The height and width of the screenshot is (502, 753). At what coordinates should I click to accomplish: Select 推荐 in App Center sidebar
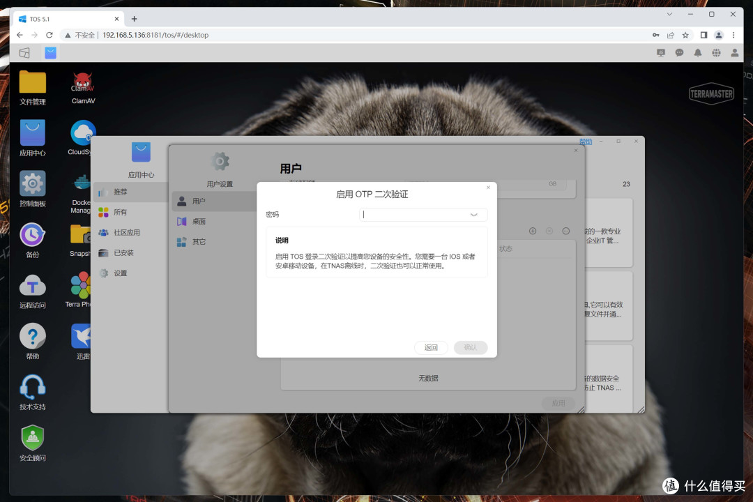pyautogui.click(x=130, y=192)
